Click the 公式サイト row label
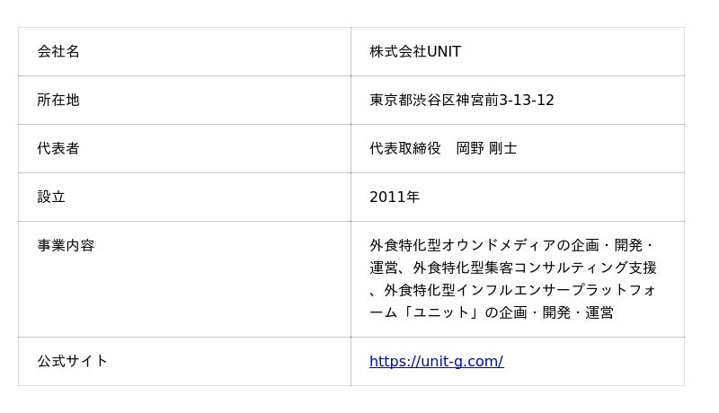This screenshot has width=719, height=413. click(x=73, y=362)
